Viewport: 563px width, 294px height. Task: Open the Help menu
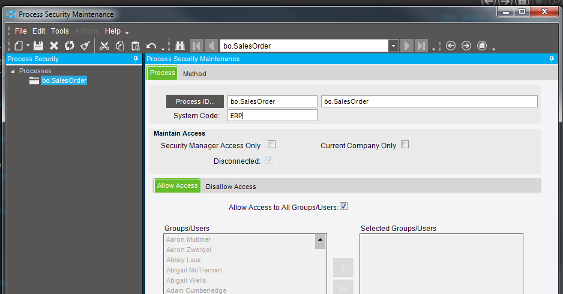113,31
